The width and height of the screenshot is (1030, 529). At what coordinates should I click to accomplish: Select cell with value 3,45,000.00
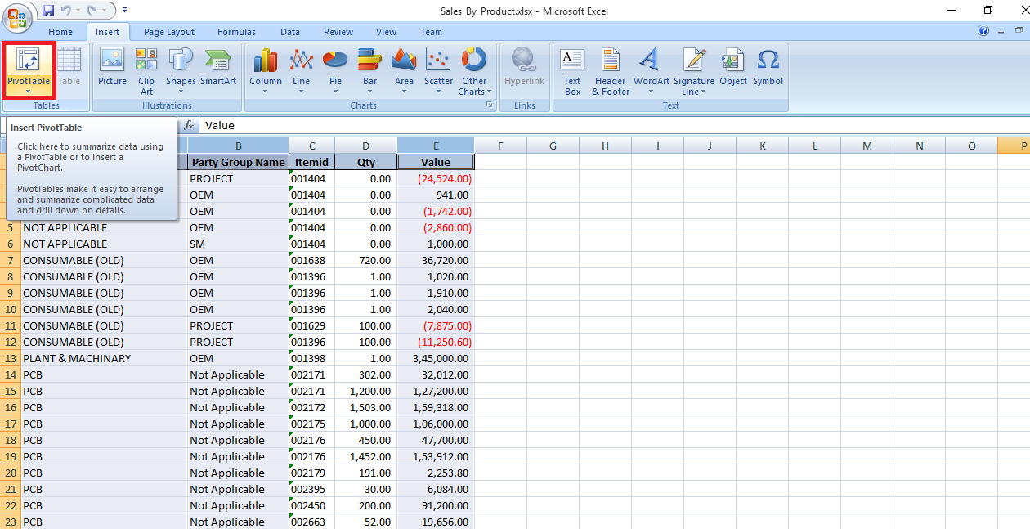pos(436,358)
